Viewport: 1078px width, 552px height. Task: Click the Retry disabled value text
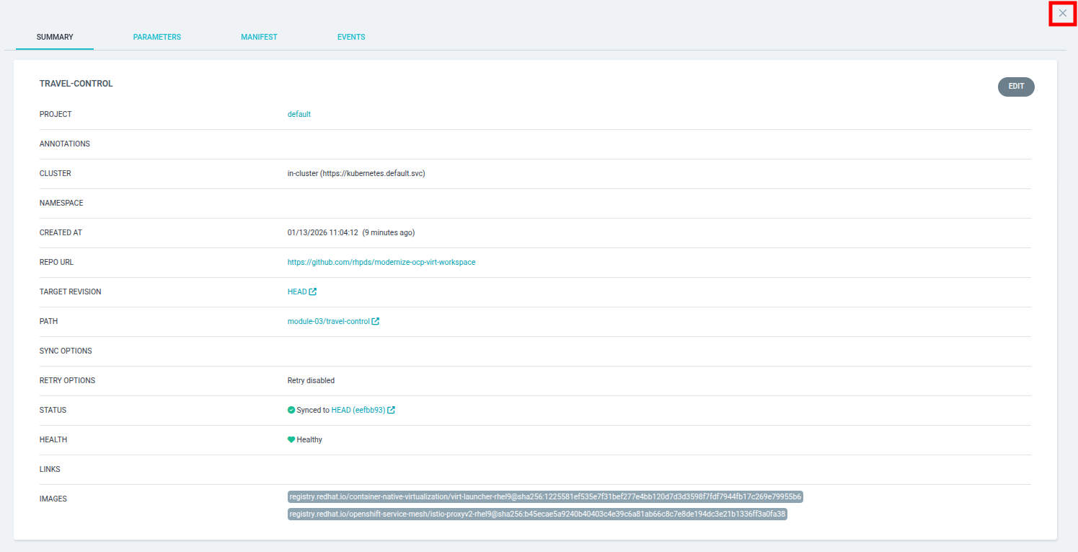tap(311, 380)
